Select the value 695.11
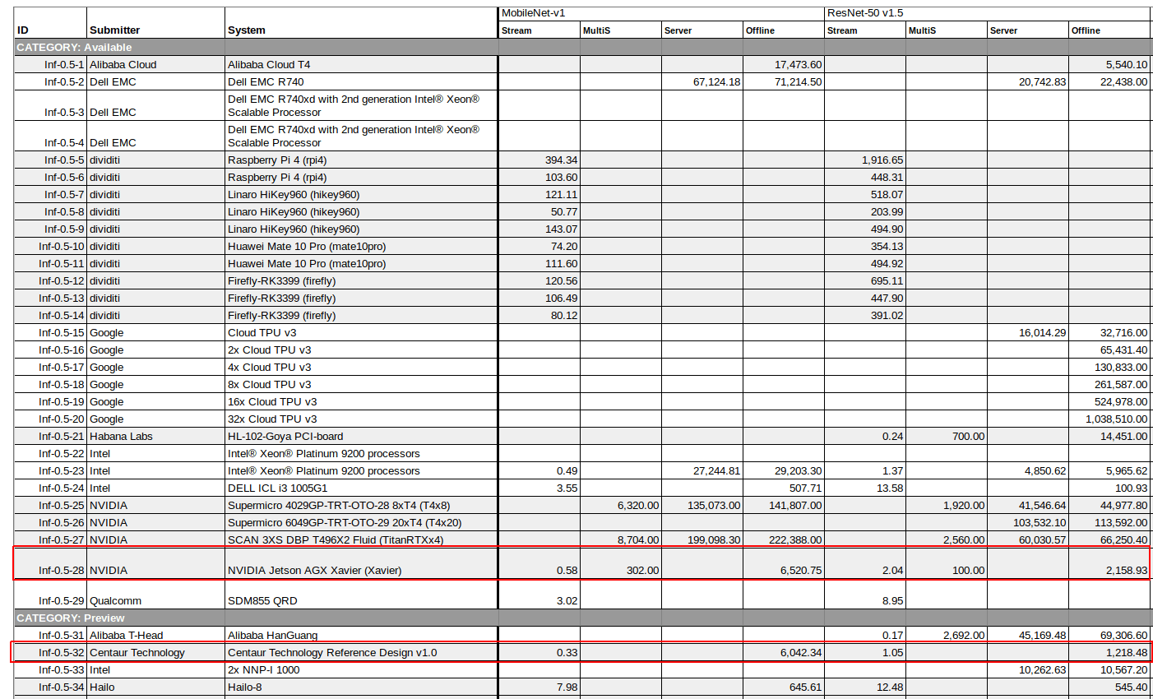The width and height of the screenshot is (1153, 699). coord(887,281)
